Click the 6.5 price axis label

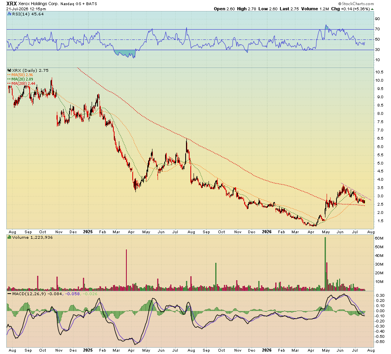point(380,138)
